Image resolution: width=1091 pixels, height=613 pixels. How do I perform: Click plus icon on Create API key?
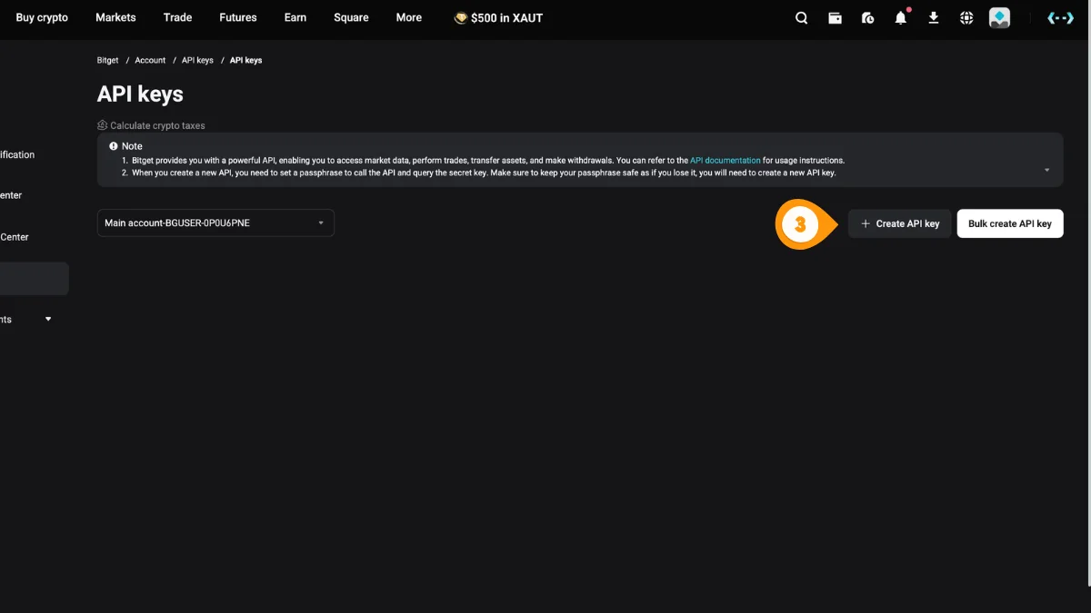(866, 223)
